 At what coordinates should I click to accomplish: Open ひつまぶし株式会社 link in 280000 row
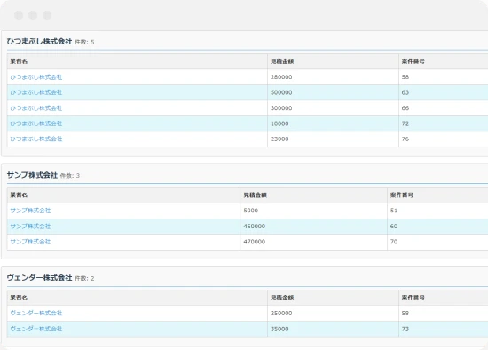pos(36,77)
